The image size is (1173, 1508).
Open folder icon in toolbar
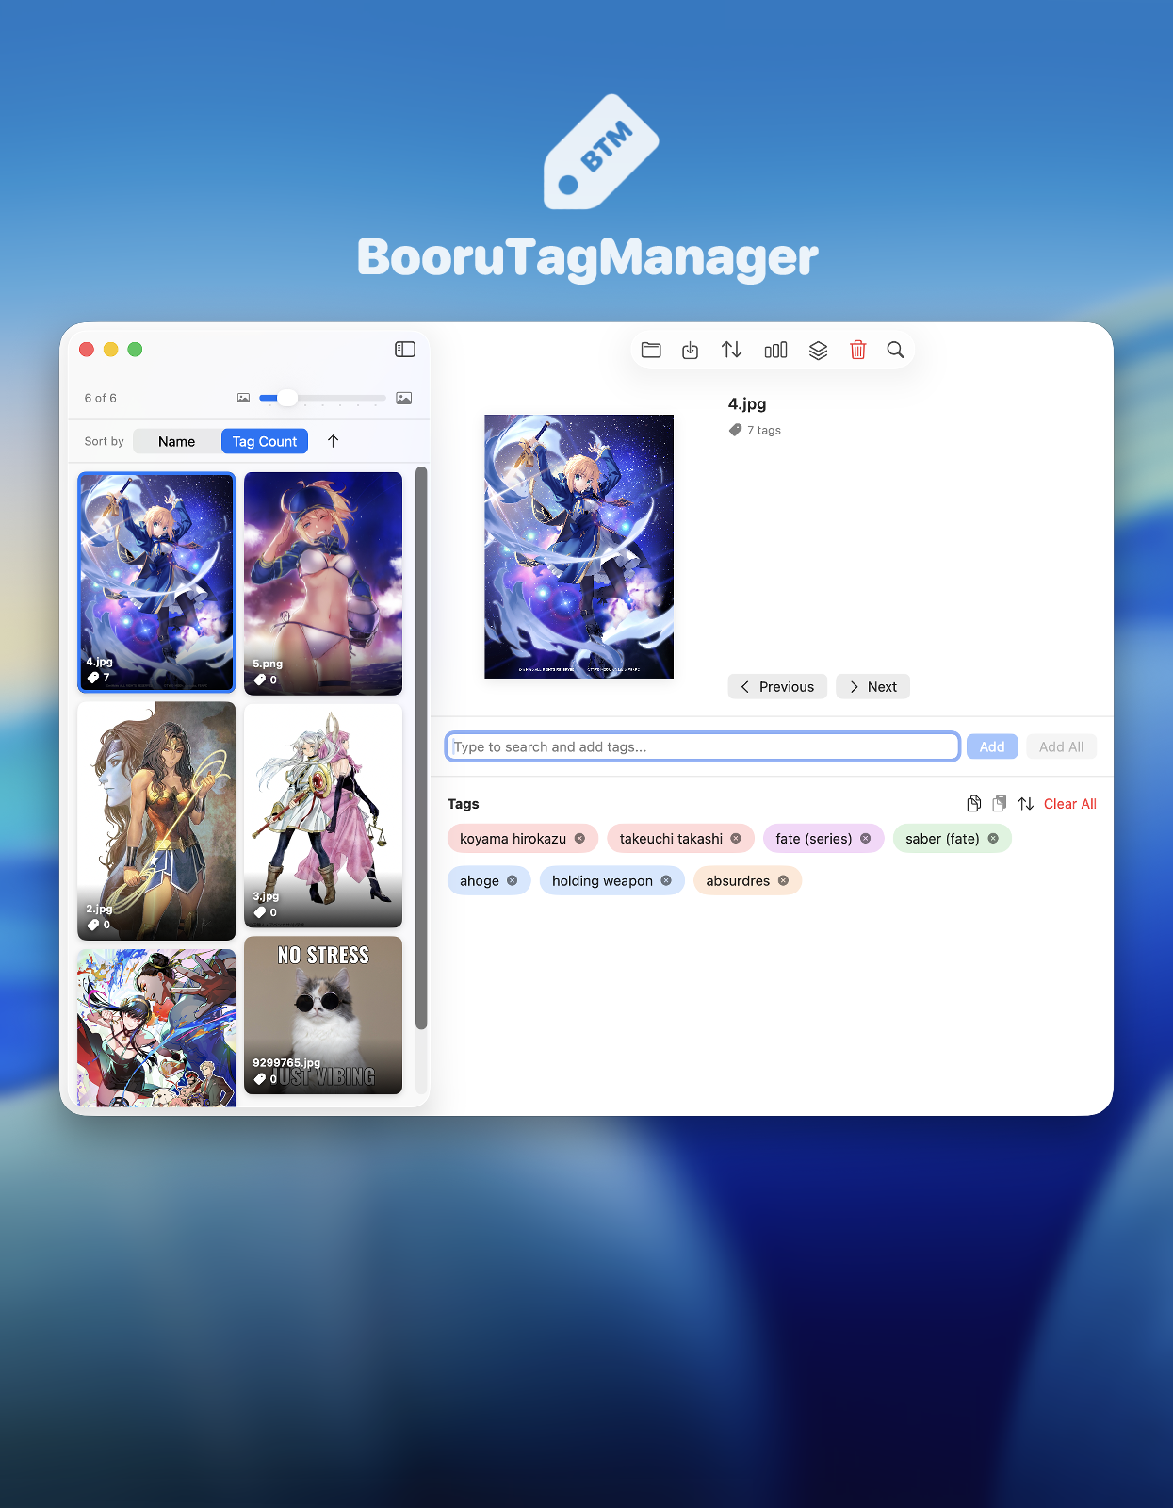(651, 350)
